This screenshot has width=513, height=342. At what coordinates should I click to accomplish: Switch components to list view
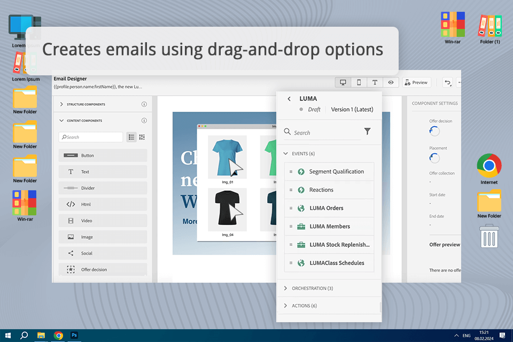(131, 137)
